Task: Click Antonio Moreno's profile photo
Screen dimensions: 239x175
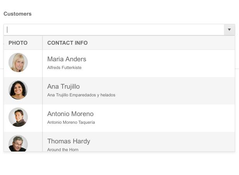Action: coord(18,117)
